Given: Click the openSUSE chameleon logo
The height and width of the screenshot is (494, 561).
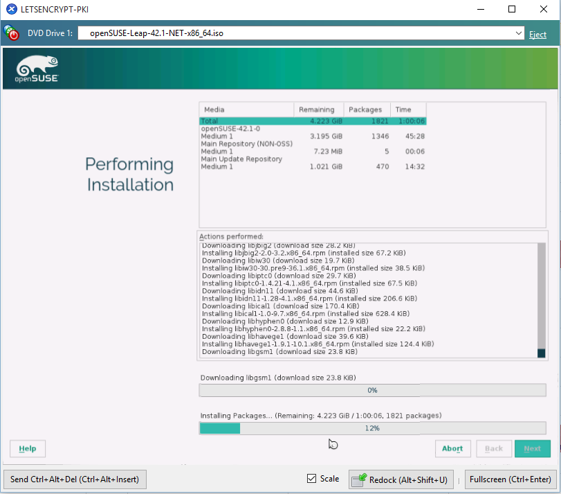Looking at the screenshot, I should [x=37, y=69].
